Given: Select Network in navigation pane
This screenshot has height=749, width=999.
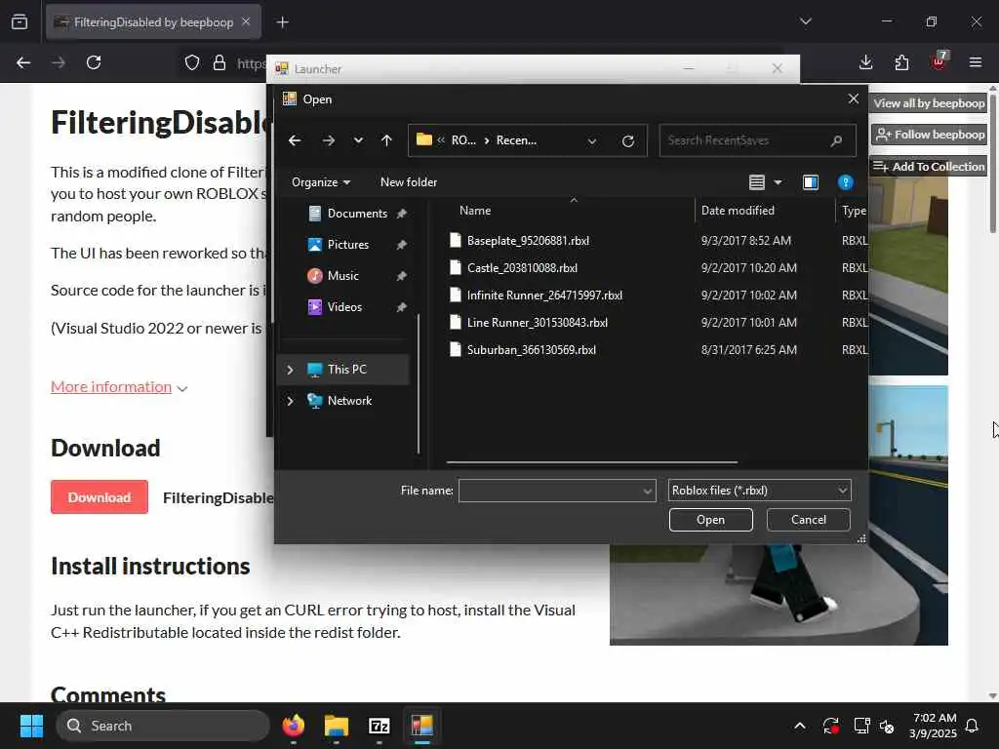Looking at the screenshot, I should coord(349,401).
